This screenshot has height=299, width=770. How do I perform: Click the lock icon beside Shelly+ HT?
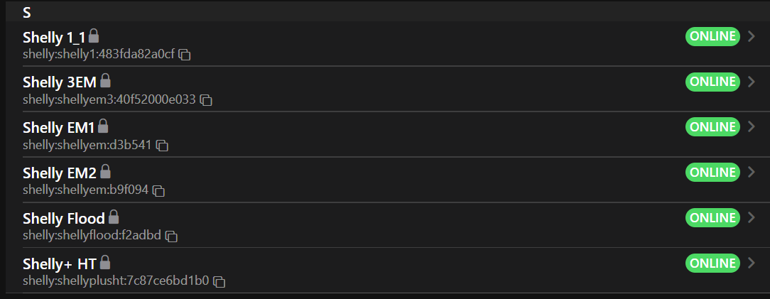105,262
